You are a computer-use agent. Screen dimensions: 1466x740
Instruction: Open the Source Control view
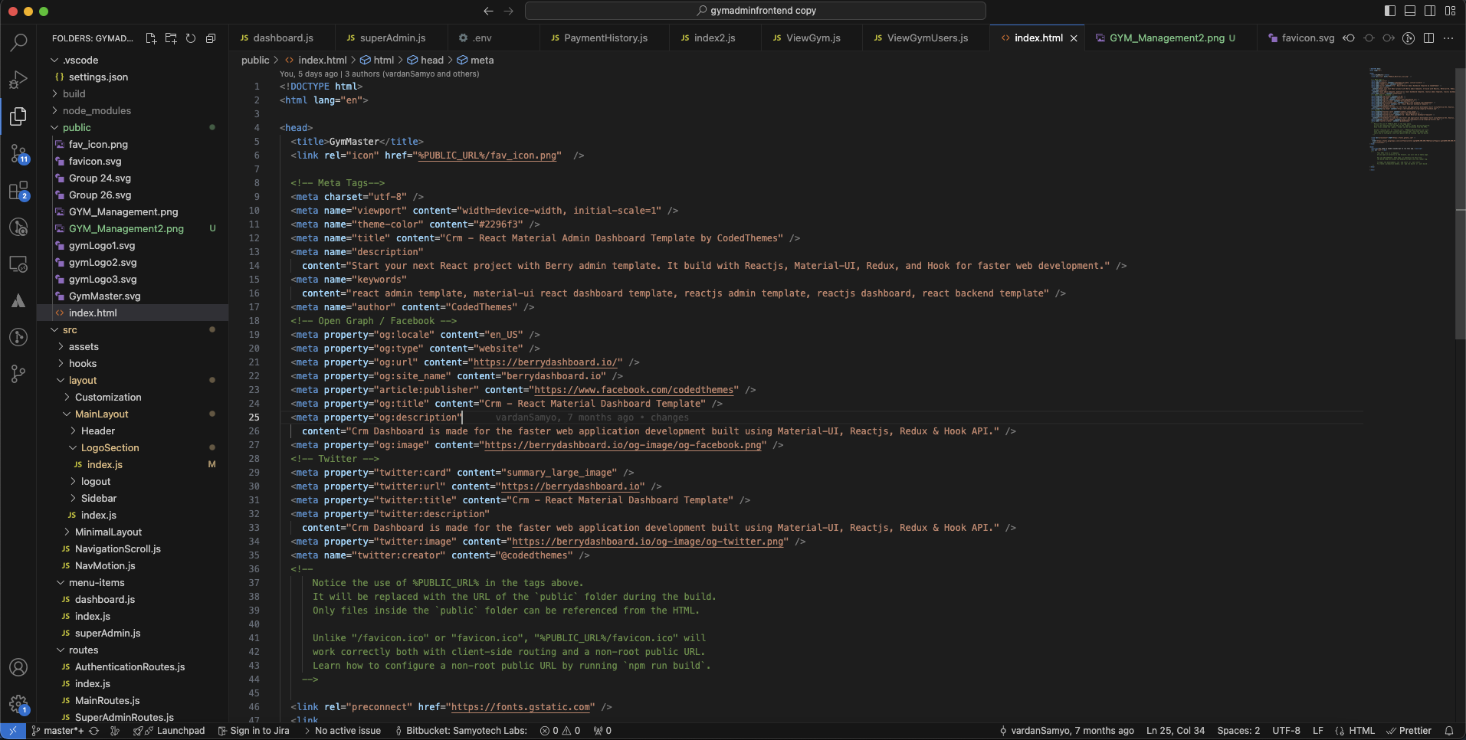tap(18, 154)
